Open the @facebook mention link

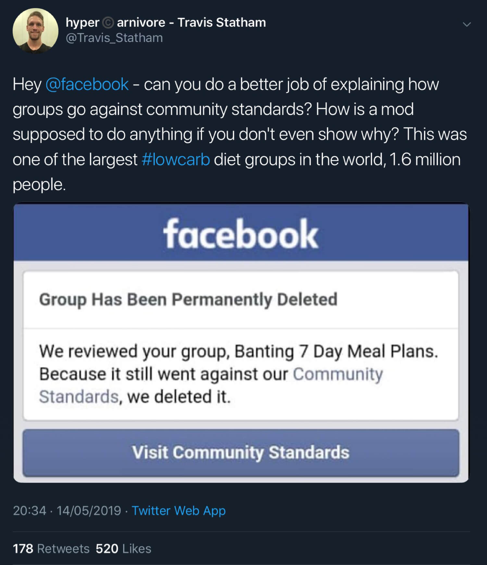[87, 84]
